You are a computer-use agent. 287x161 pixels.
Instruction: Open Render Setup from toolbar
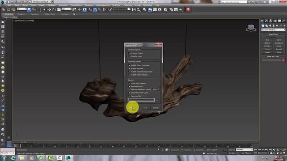click(171, 9)
